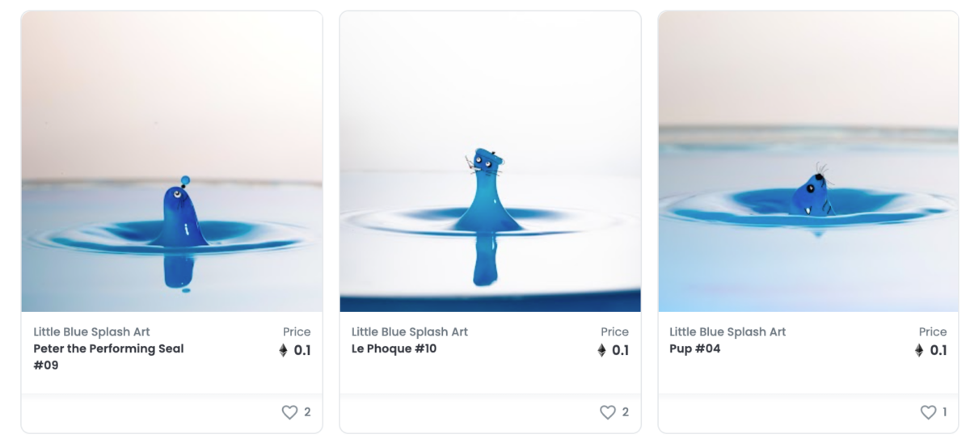970x443 pixels.
Task: Click Ethereum icon on Le Phoque #10
Action: (x=601, y=350)
